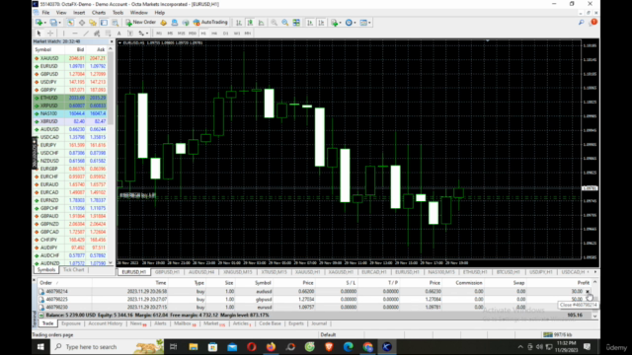The image size is (632, 355).
Task: Sort orders by the Profit column header
Action: [x=584, y=283]
